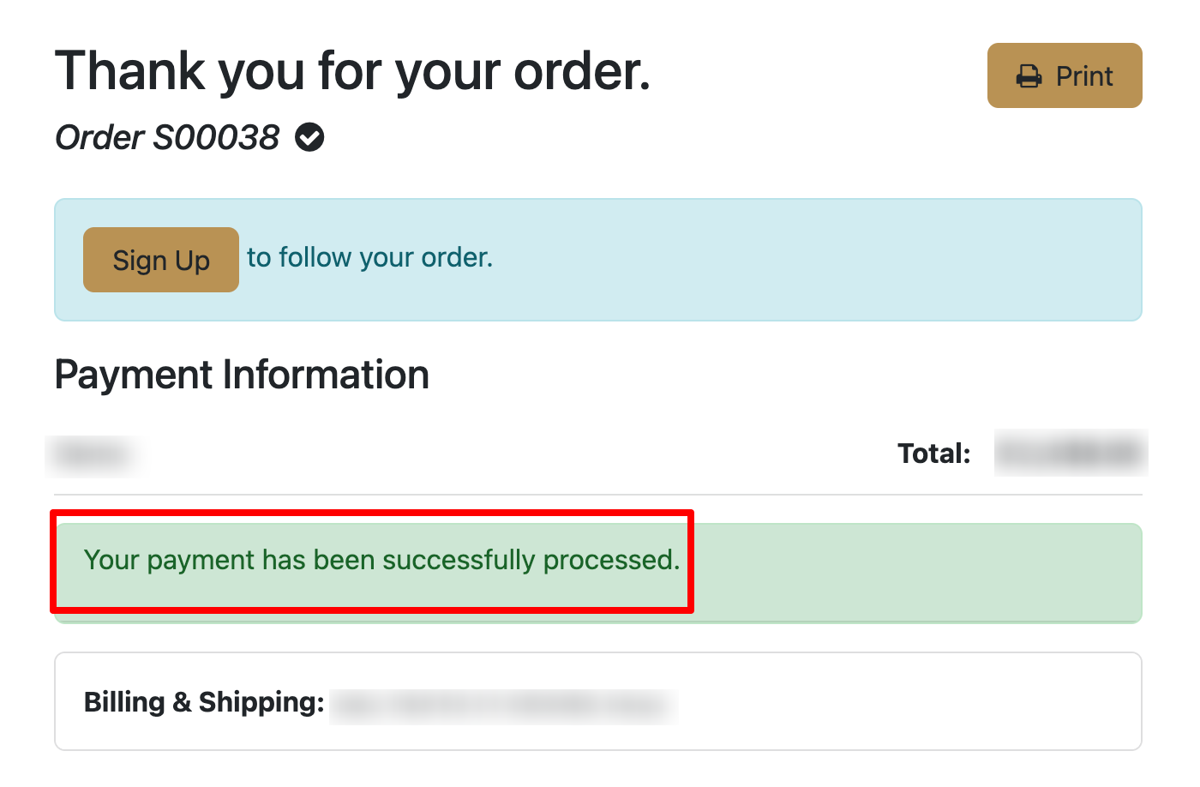The image size is (1200, 787).
Task: Select the Order S00038 text
Action: pos(167,137)
